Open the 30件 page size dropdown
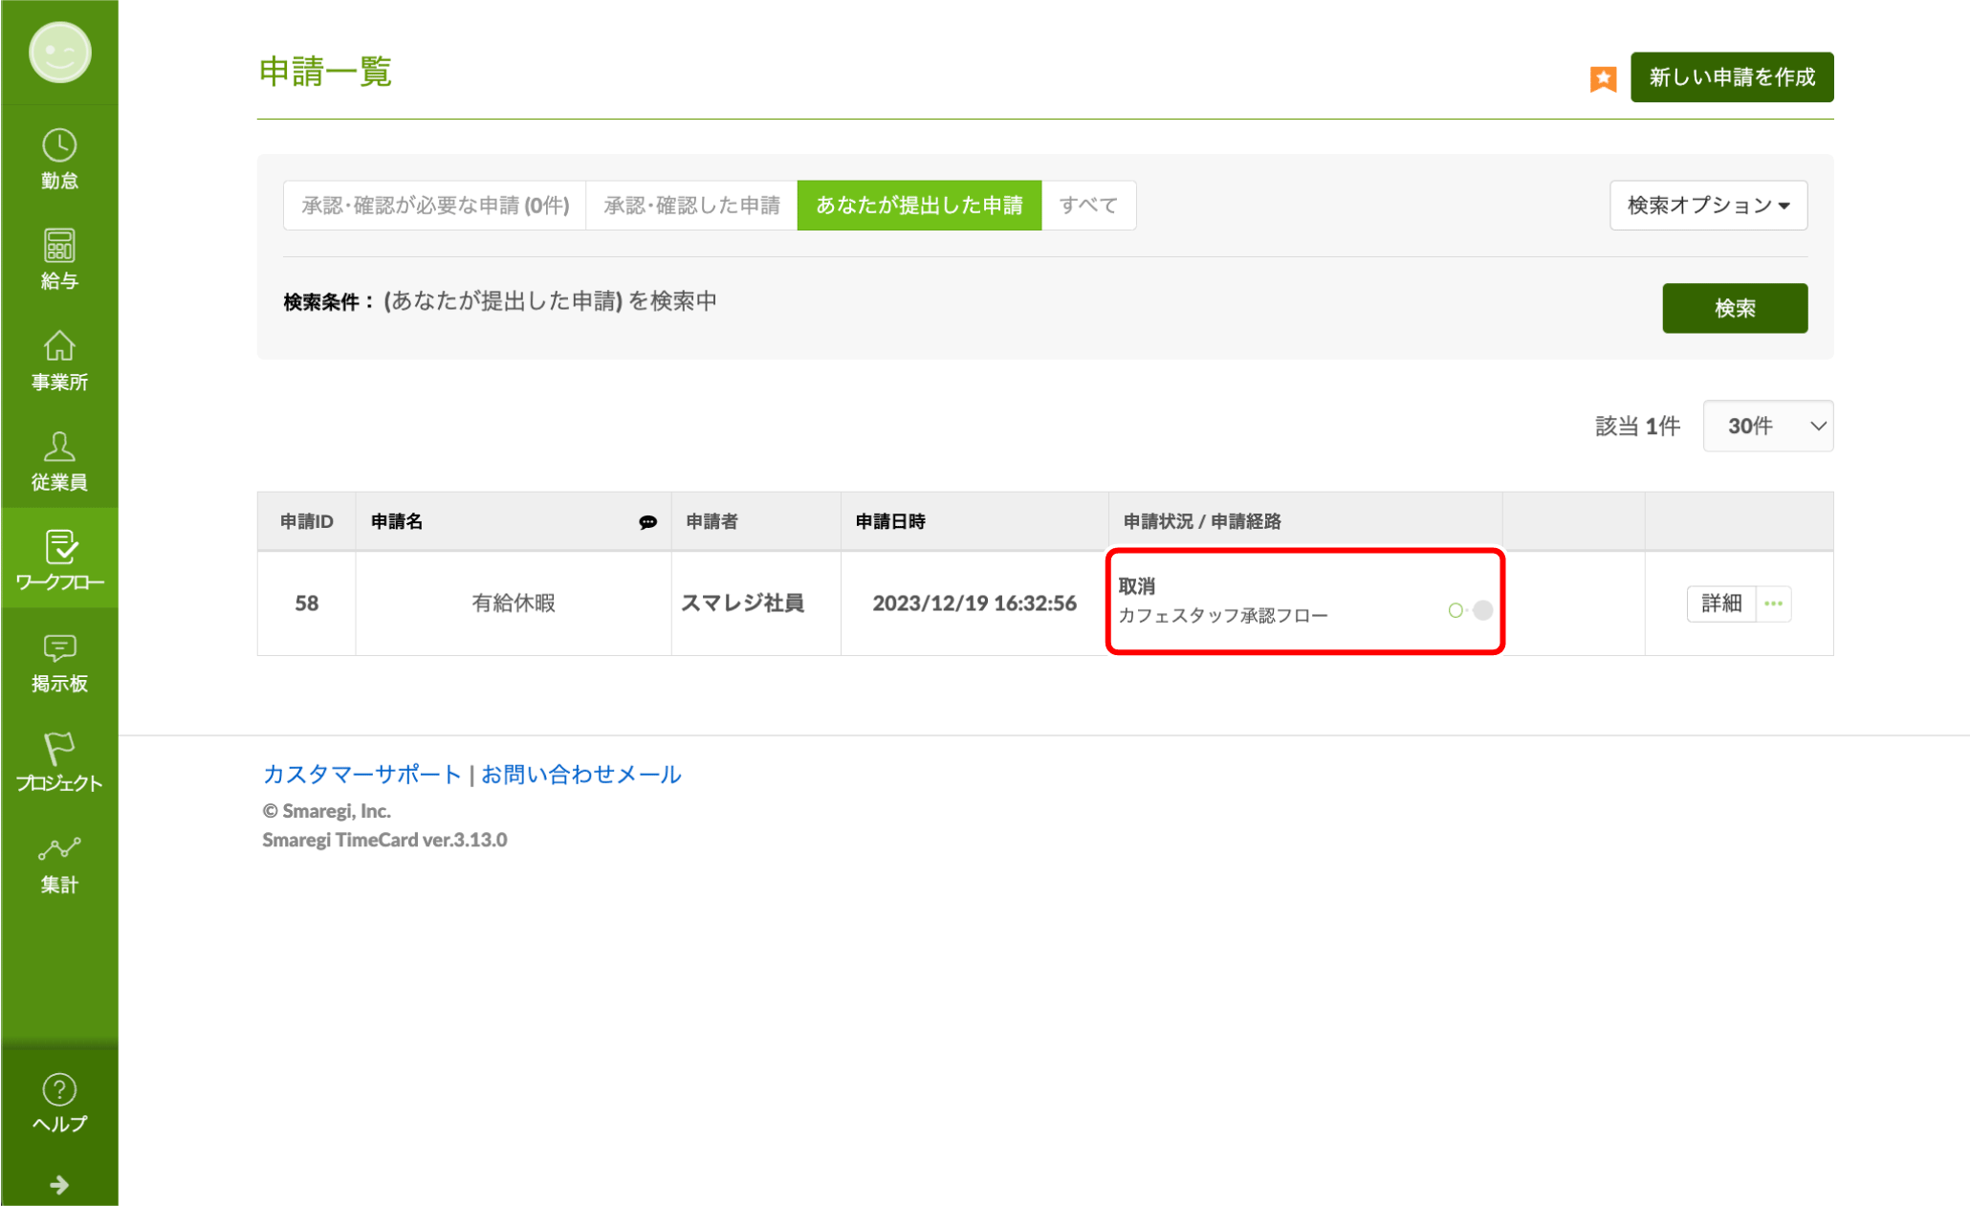This screenshot has width=1970, height=1206. coord(1767,427)
